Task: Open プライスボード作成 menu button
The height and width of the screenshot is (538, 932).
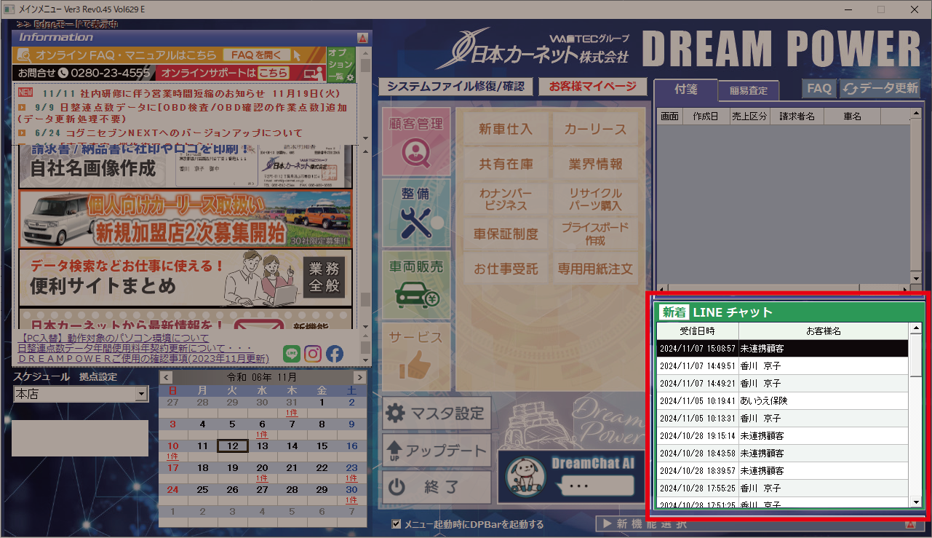Action: tap(595, 234)
